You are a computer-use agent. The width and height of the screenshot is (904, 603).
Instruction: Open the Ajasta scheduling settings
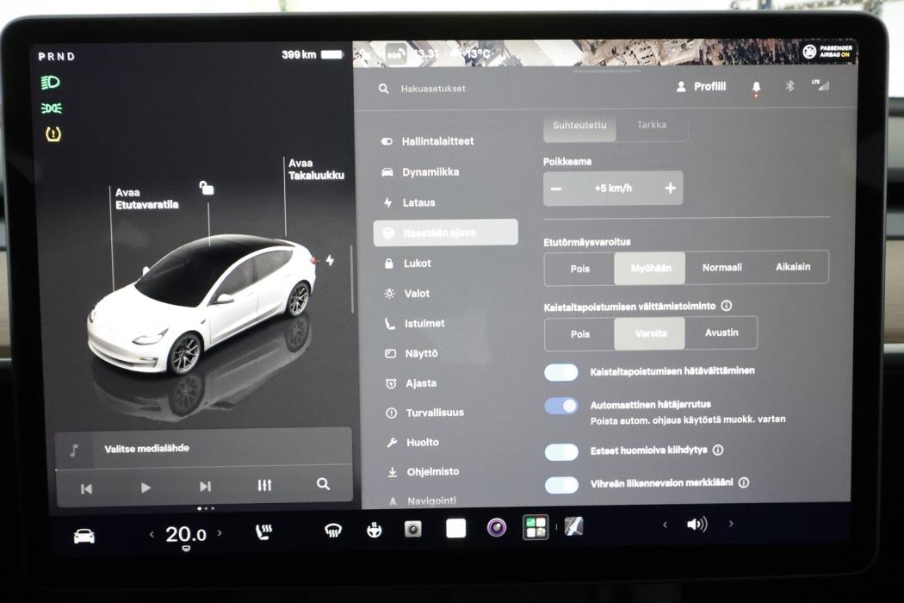[411, 383]
